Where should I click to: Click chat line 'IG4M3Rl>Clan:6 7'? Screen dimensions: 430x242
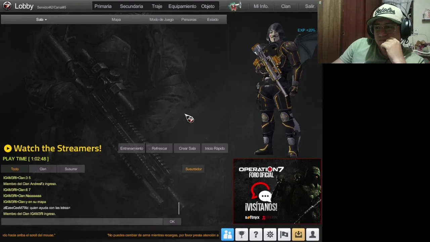point(17,190)
